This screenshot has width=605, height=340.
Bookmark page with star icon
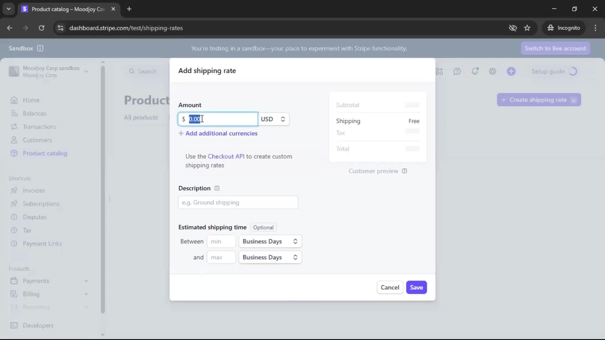pyautogui.click(x=527, y=28)
